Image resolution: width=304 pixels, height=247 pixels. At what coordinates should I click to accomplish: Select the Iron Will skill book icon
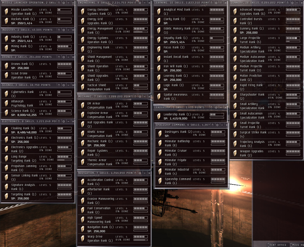pyautogui.click(x=159, y=68)
